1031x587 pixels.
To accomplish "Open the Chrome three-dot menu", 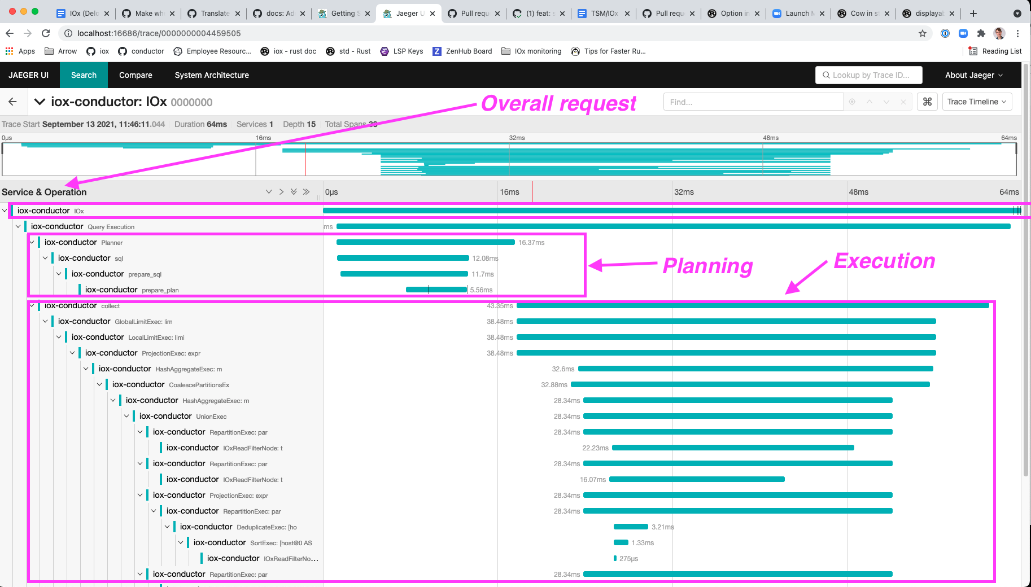I will coord(1017,33).
